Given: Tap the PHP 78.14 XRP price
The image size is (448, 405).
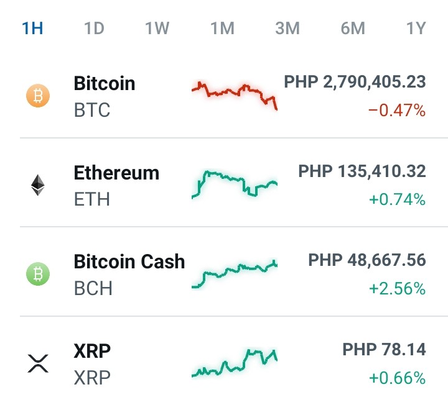Looking at the screenshot, I should 384,349.
